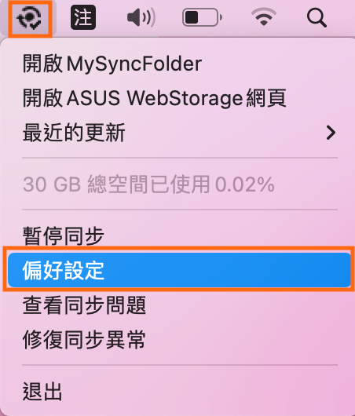Image resolution: width=355 pixels, height=416 pixels.
Task: Click the 網頁 text in the WebStorage entry
Action: coord(266,98)
